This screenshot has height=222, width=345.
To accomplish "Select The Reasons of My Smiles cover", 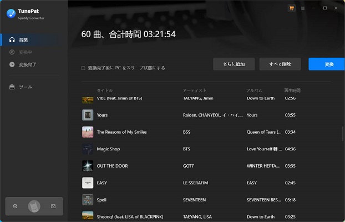I will (88, 132).
